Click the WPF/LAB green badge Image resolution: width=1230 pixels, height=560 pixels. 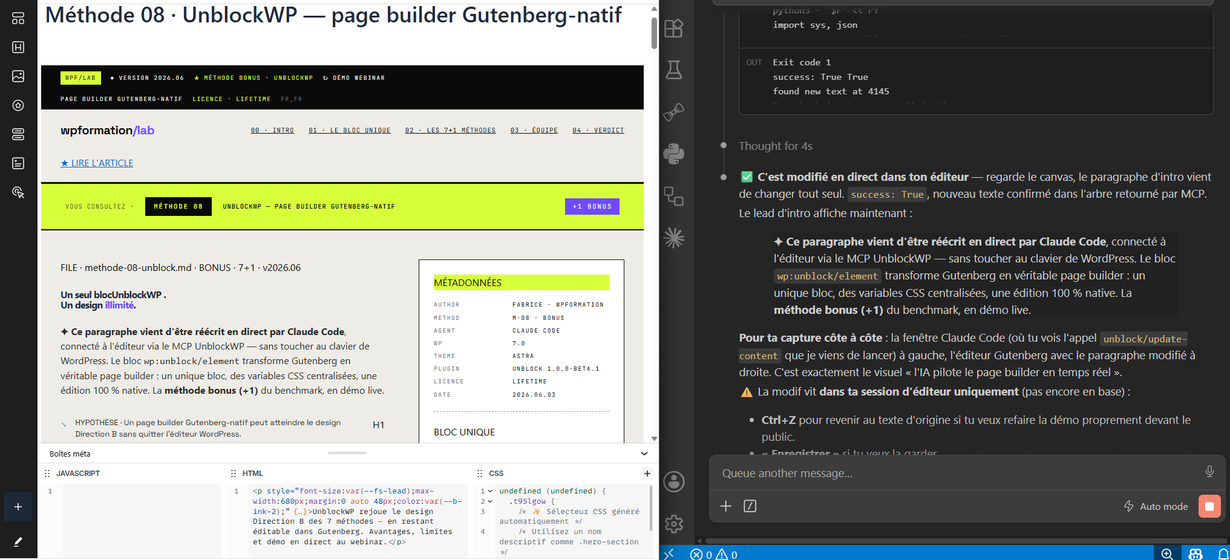(80, 78)
